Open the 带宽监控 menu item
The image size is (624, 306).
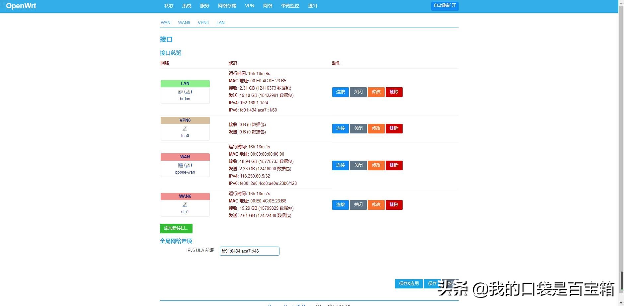[x=289, y=6]
